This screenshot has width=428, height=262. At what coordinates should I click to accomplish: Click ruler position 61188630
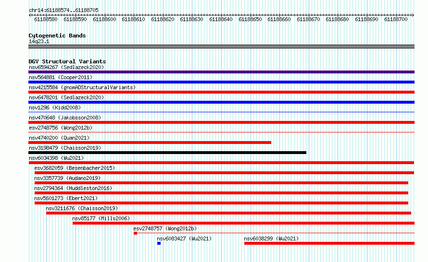(x=191, y=19)
